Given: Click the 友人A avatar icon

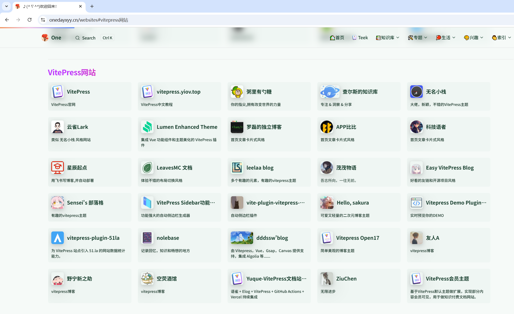Looking at the screenshot, I should (416, 238).
